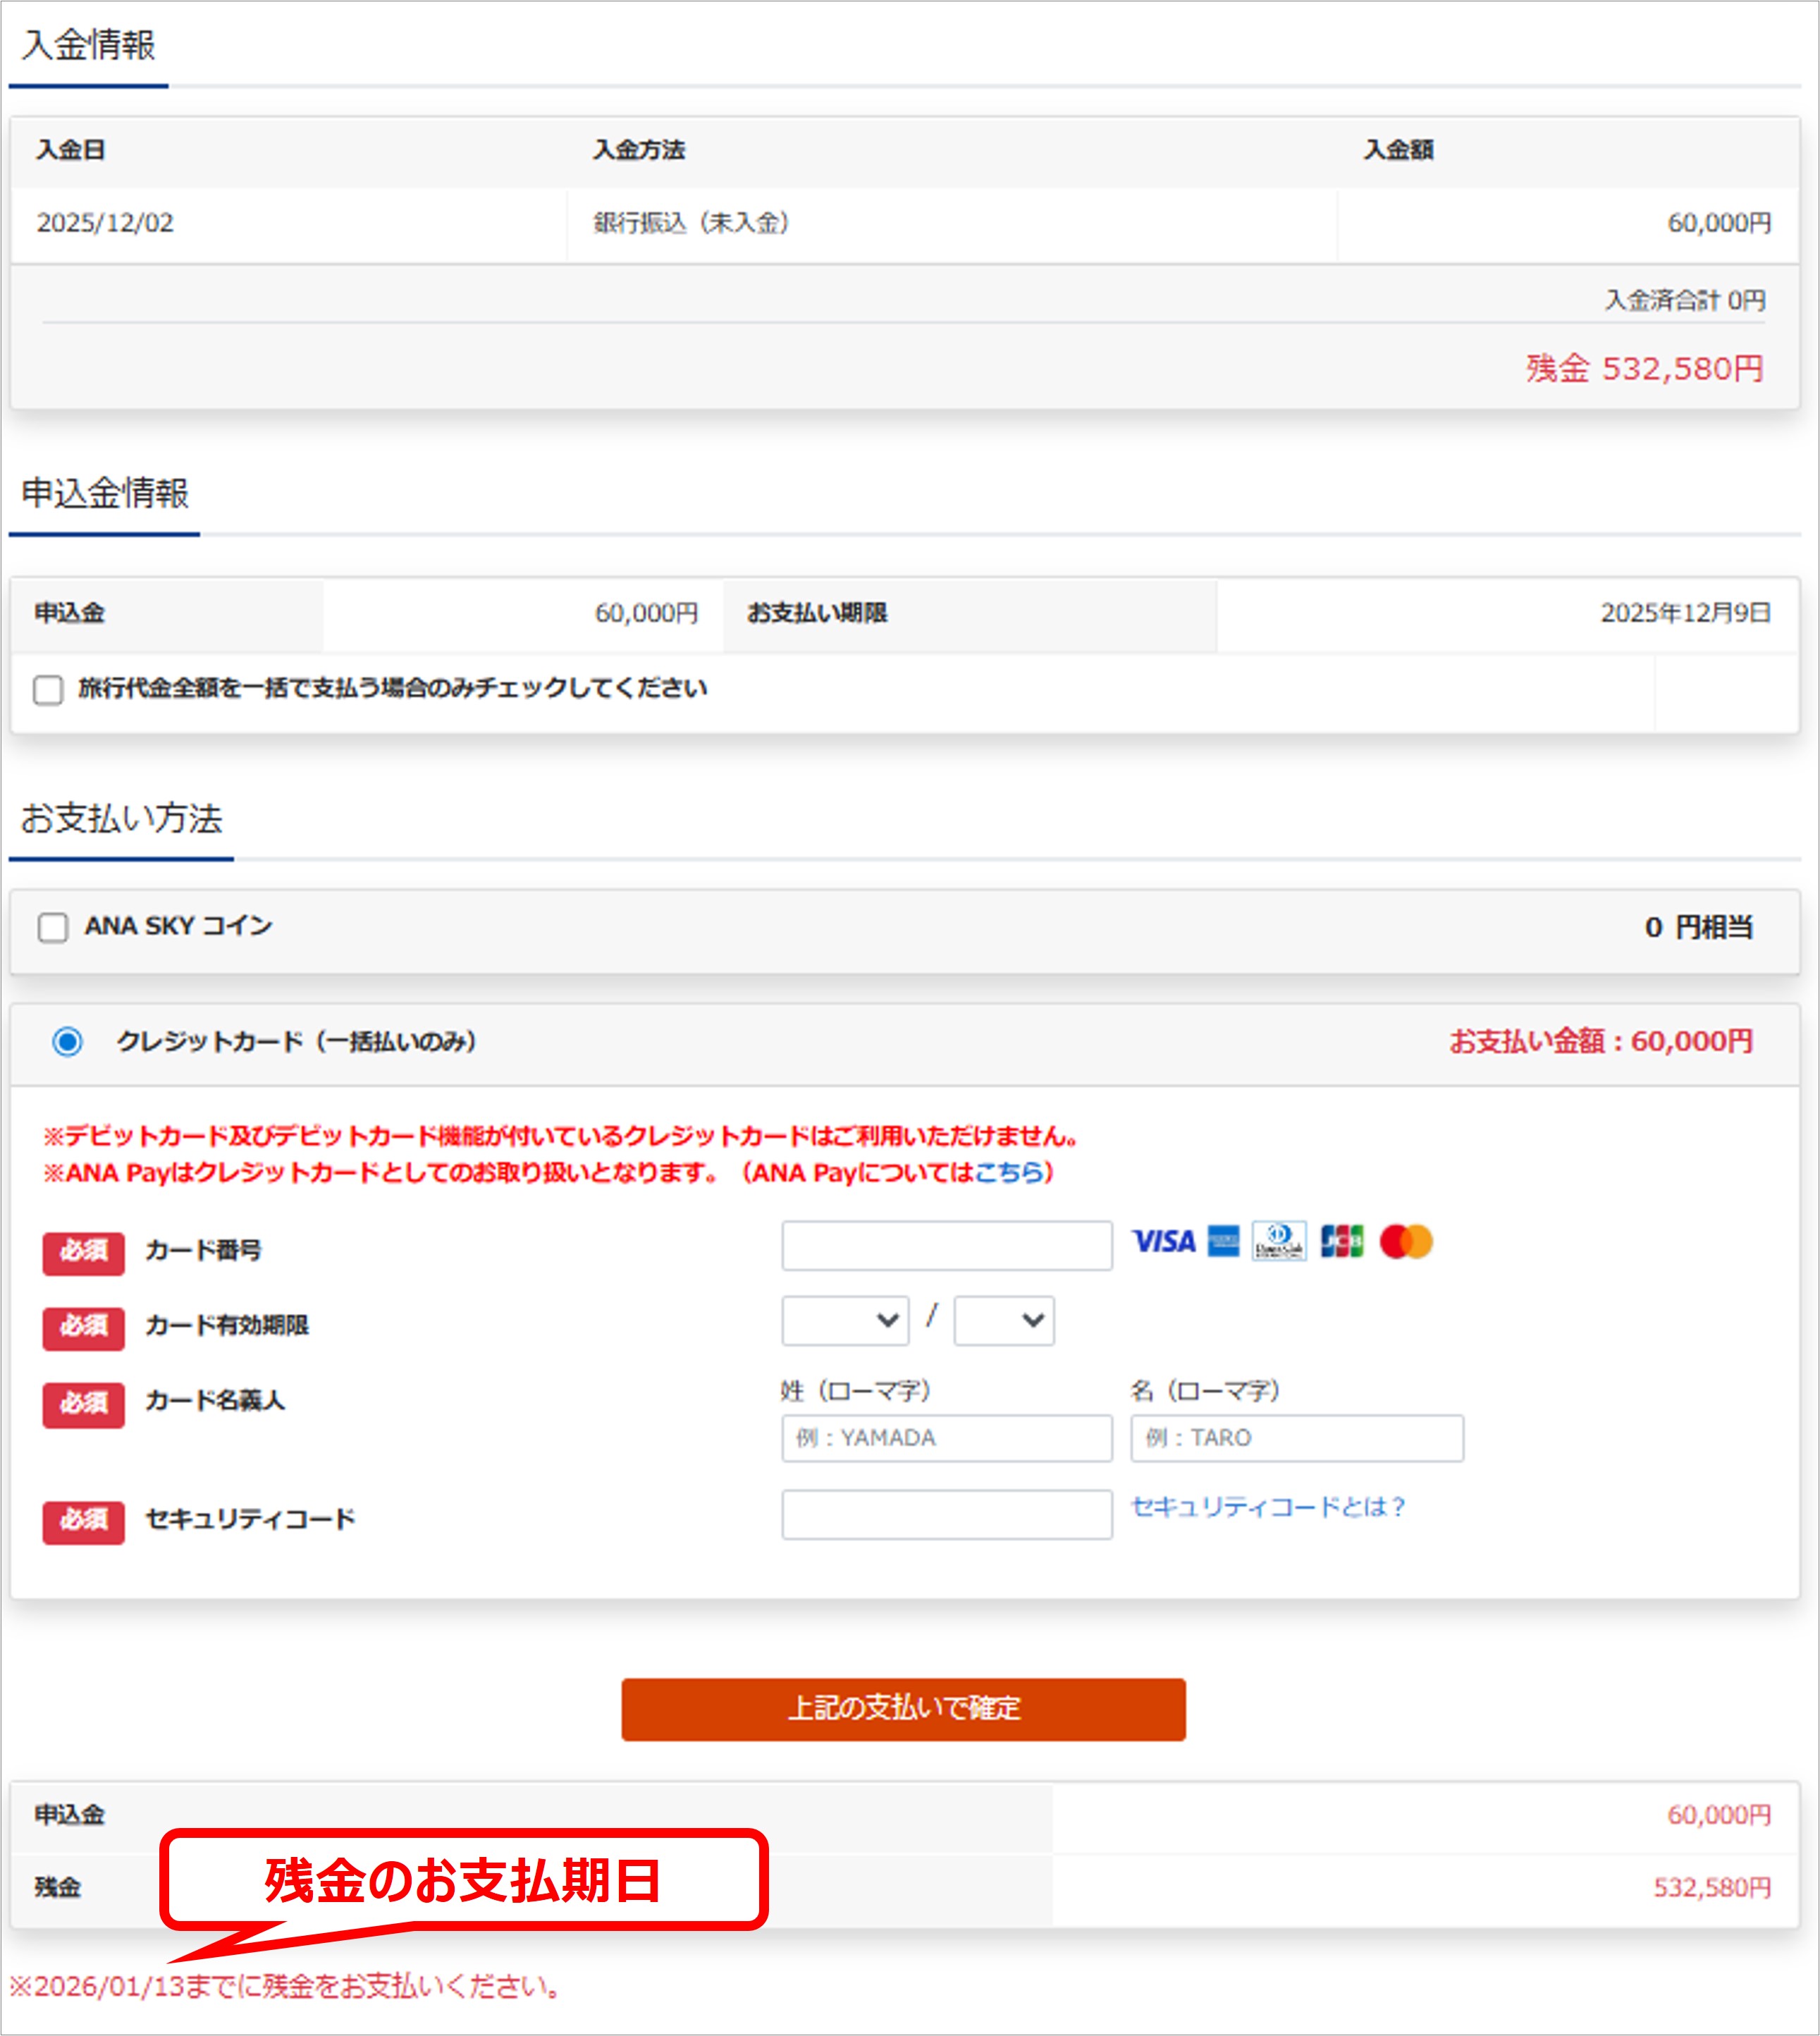1820x2036 pixels.
Task: Click the Mastercard logo
Action: tap(1406, 1241)
